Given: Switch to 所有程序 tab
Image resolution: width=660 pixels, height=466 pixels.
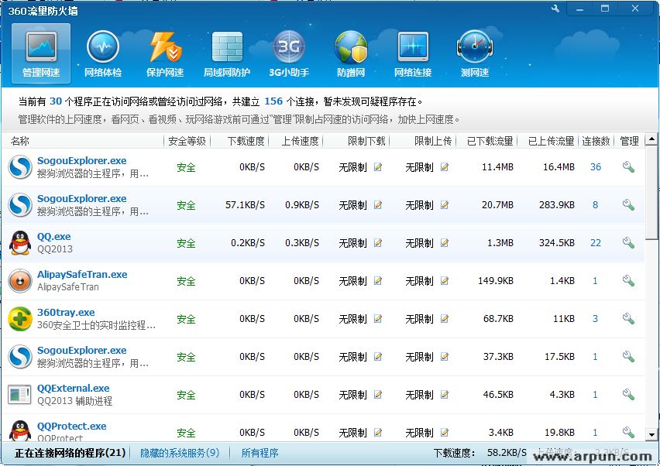Looking at the screenshot, I should coord(260,453).
